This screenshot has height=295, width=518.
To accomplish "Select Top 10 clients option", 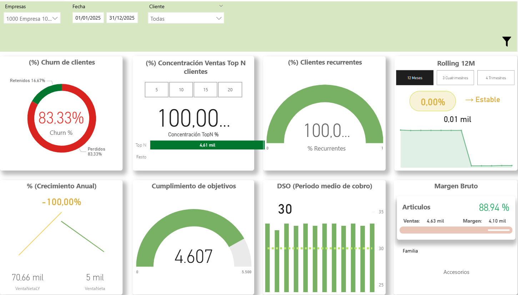I will pyautogui.click(x=181, y=90).
